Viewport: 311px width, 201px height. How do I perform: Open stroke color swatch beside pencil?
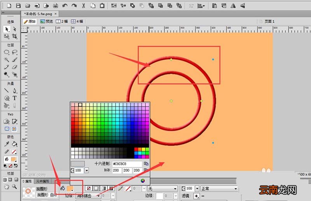click(128, 189)
